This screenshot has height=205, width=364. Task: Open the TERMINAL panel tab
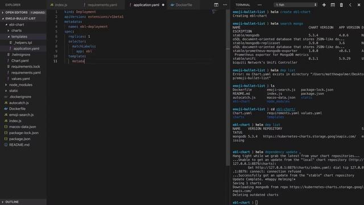coord(243,5)
